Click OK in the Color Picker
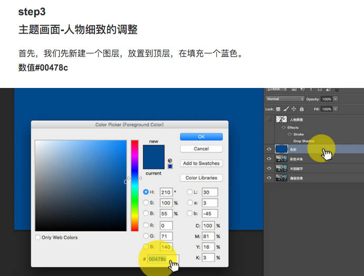The width and height of the screenshot is (364, 276). pos(202,137)
